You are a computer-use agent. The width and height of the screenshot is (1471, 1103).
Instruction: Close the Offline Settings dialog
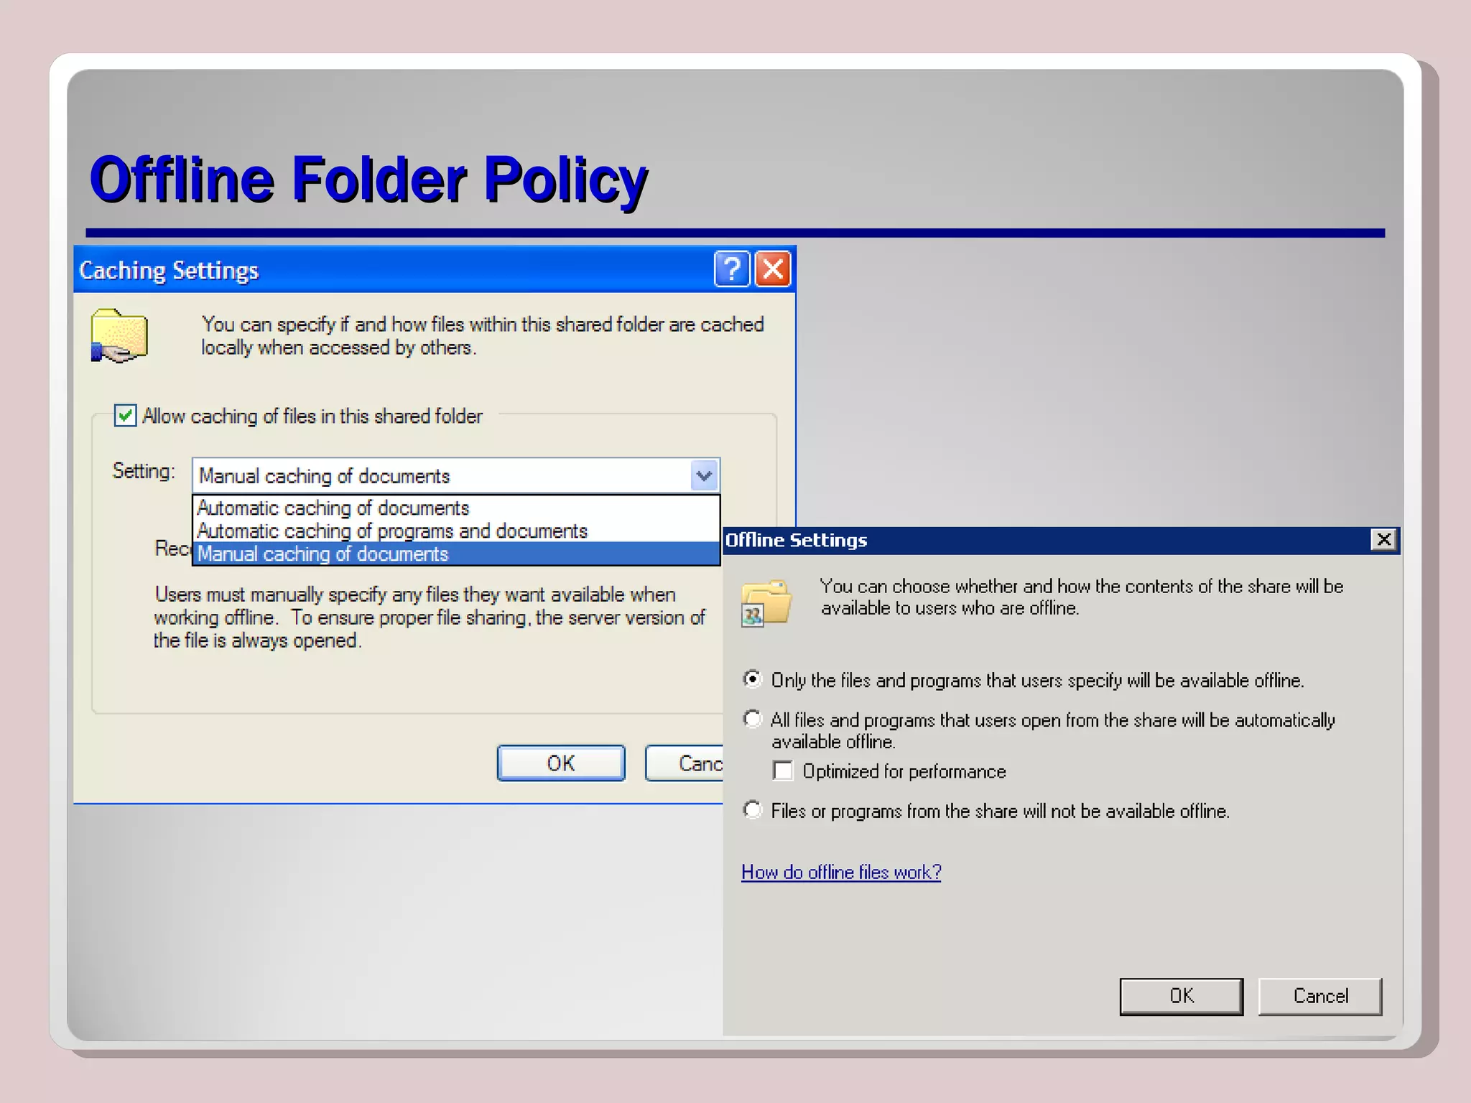click(1383, 539)
